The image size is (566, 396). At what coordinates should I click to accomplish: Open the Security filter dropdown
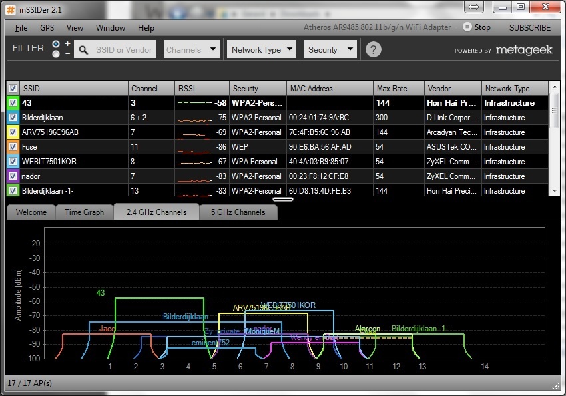point(330,49)
